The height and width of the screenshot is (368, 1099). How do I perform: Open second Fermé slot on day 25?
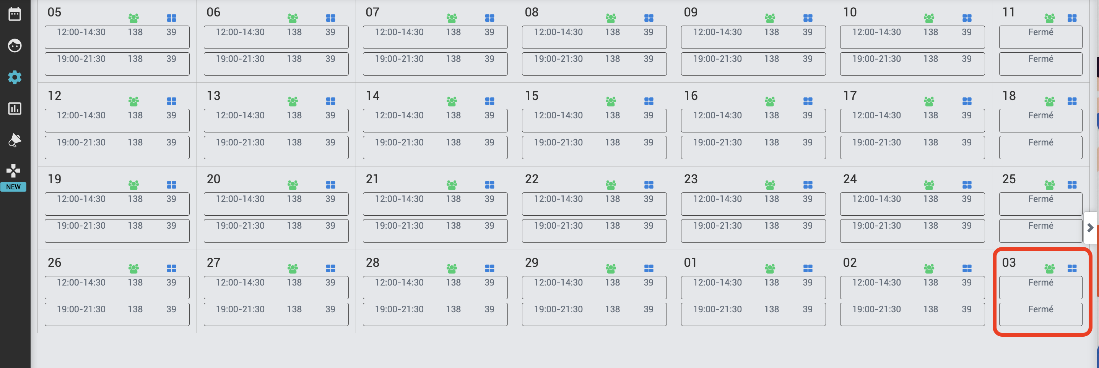[1040, 231]
